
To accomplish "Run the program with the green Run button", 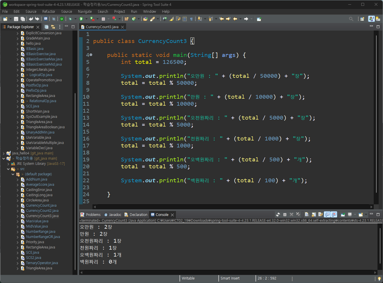I will pos(81,19).
